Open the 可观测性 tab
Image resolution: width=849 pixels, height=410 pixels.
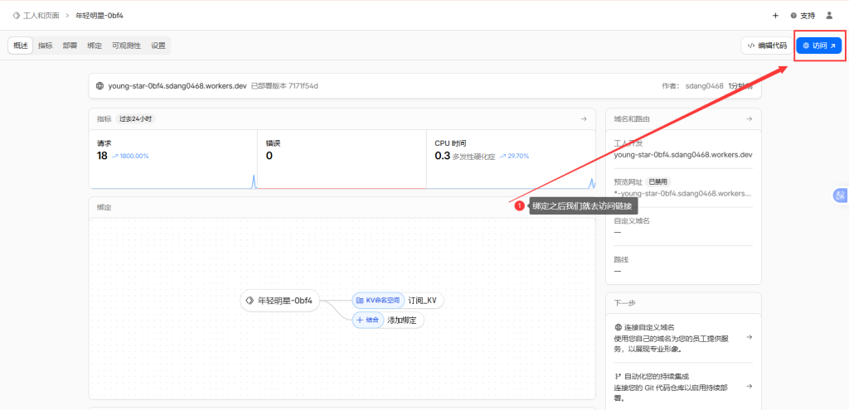tap(126, 46)
